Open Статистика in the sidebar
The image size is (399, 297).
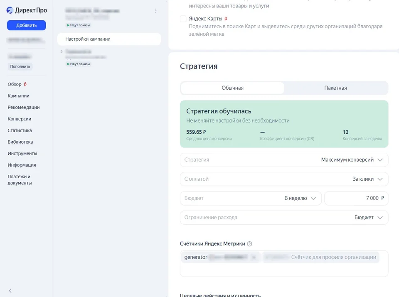point(20,130)
